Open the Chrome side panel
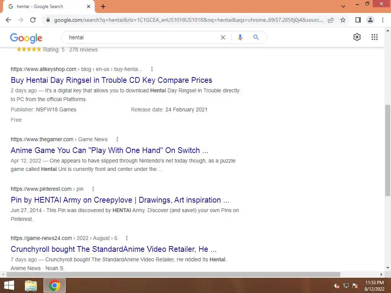Image resolution: width=391 pixels, height=293 pixels. click(x=358, y=20)
